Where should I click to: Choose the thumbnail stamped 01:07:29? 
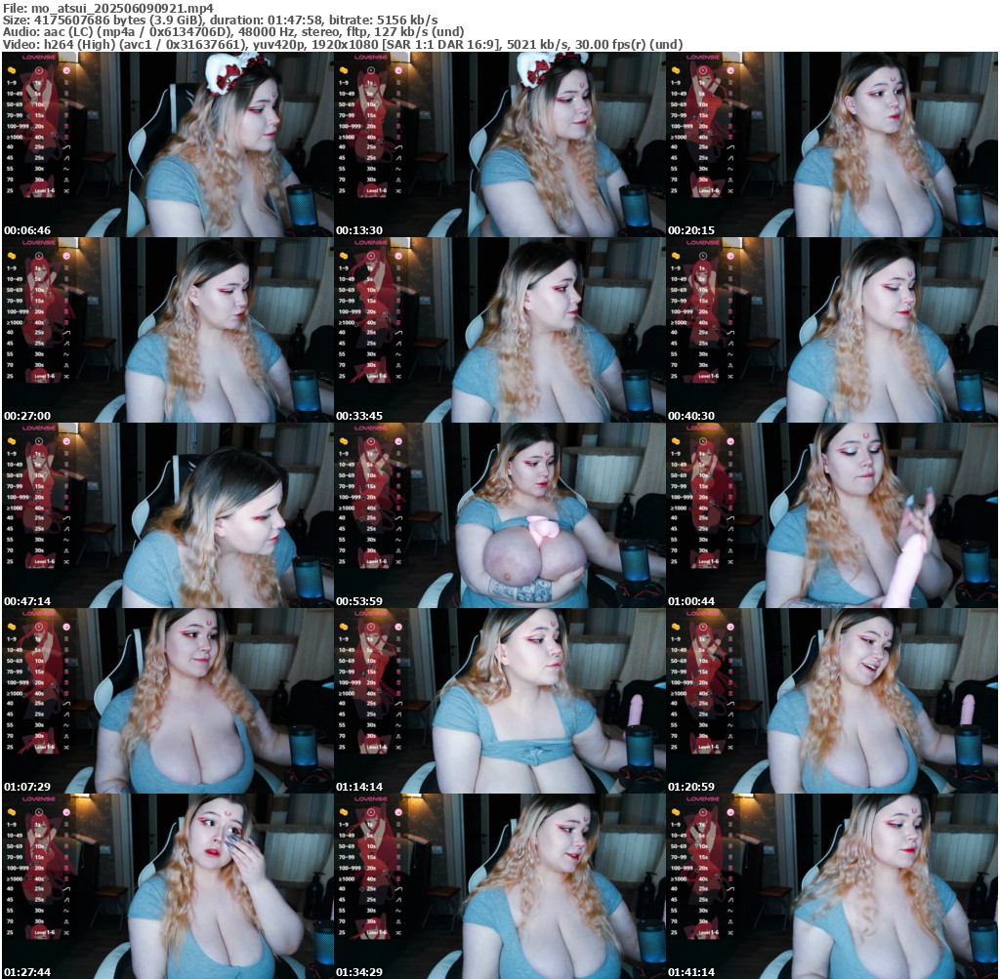click(x=168, y=701)
